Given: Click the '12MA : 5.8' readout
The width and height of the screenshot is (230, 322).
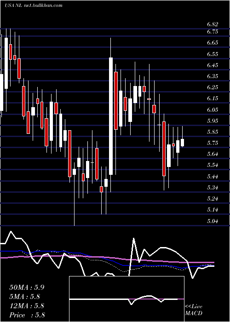Looking at the screenshot, I should (x=27, y=306).
